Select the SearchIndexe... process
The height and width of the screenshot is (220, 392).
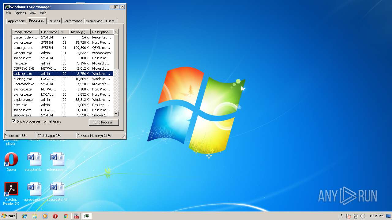pos(62,84)
